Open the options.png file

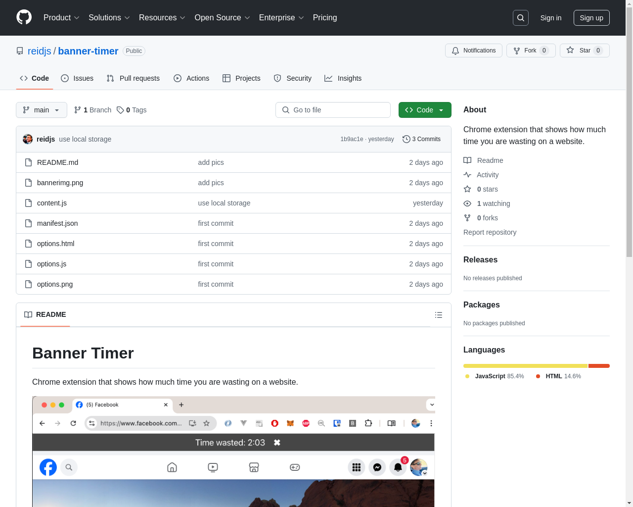(55, 284)
